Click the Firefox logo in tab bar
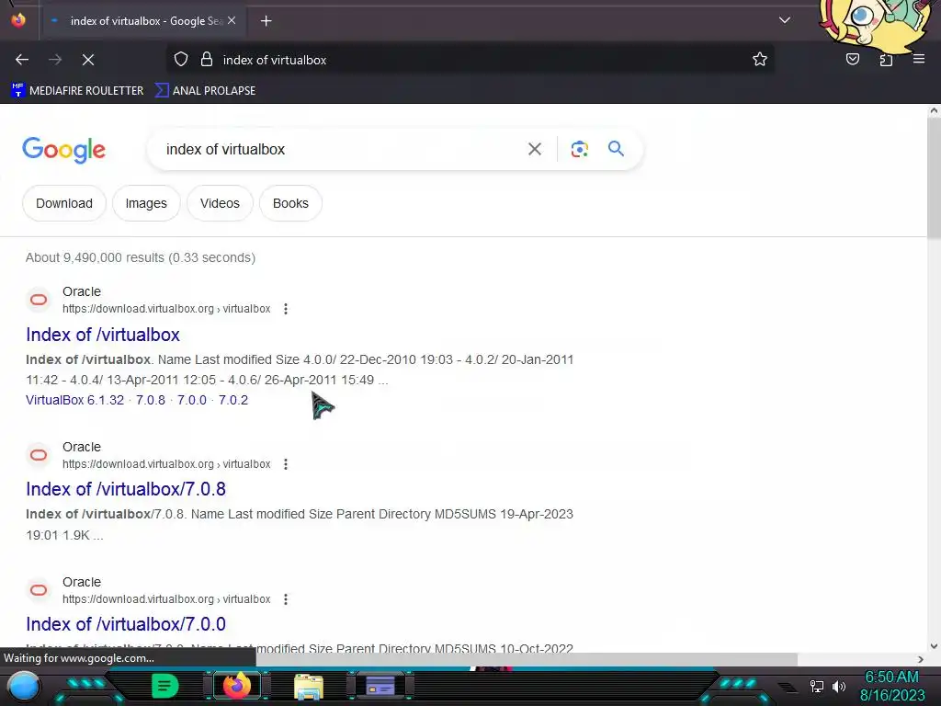 pos(18,20)
